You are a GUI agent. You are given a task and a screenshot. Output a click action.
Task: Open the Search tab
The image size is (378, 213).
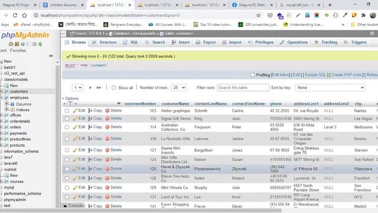pos(155,42)
